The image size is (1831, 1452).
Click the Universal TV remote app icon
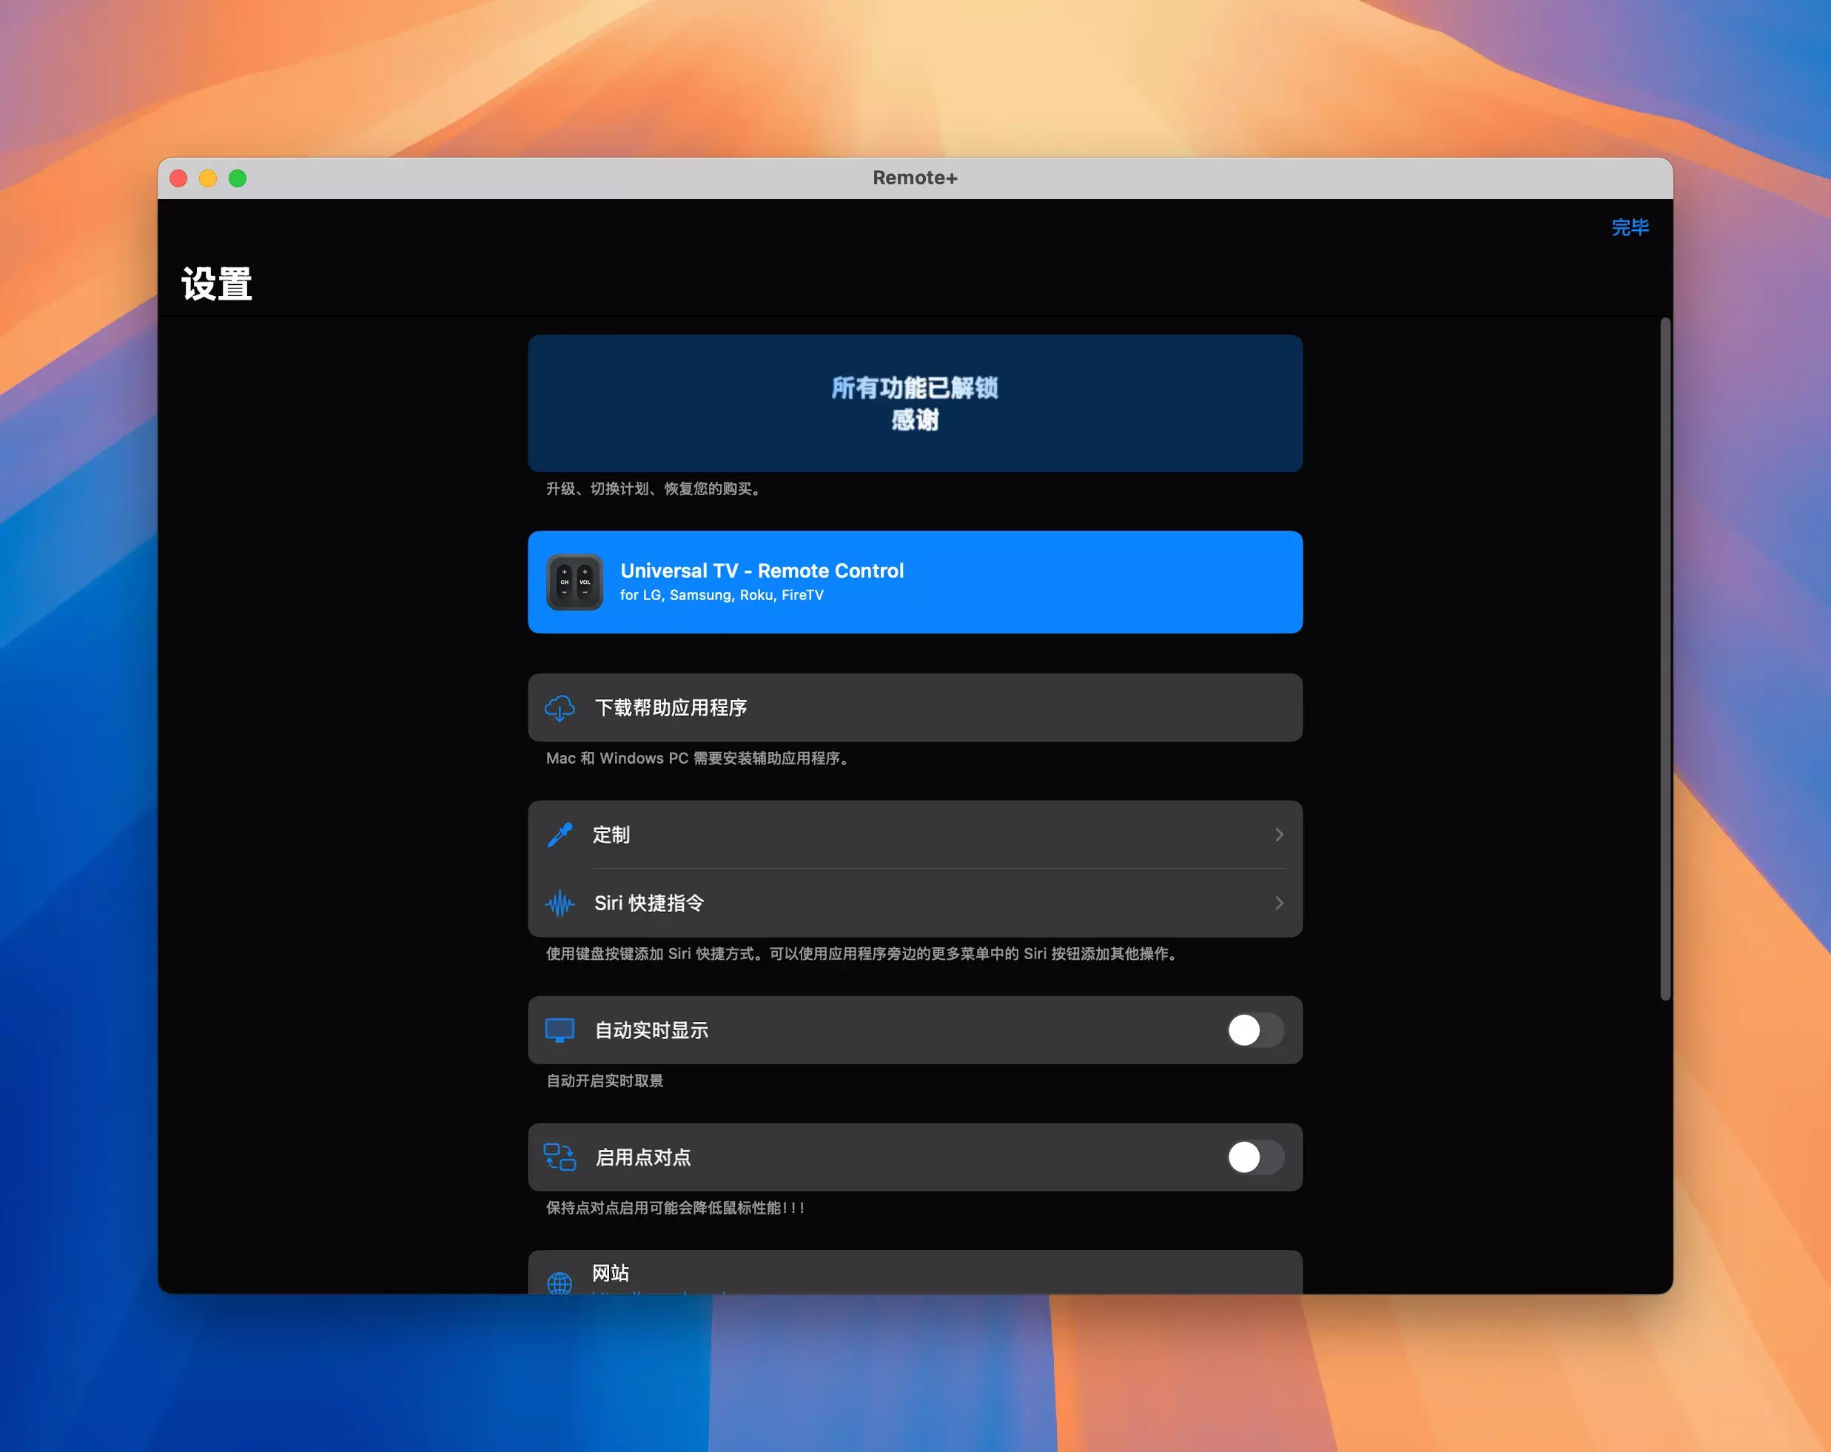click(574, 582)
